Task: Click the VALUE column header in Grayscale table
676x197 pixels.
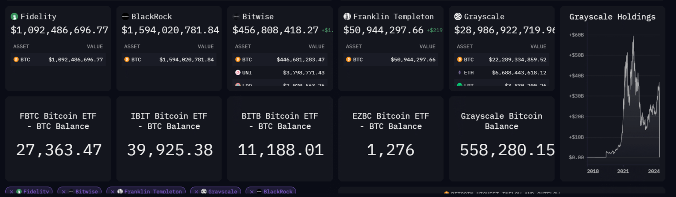Action: [x=538, y=47]
